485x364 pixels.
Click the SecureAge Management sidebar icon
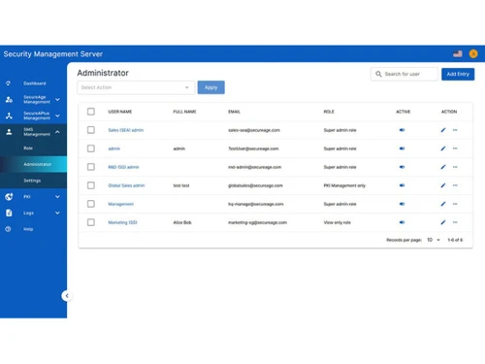pos(9,99)
